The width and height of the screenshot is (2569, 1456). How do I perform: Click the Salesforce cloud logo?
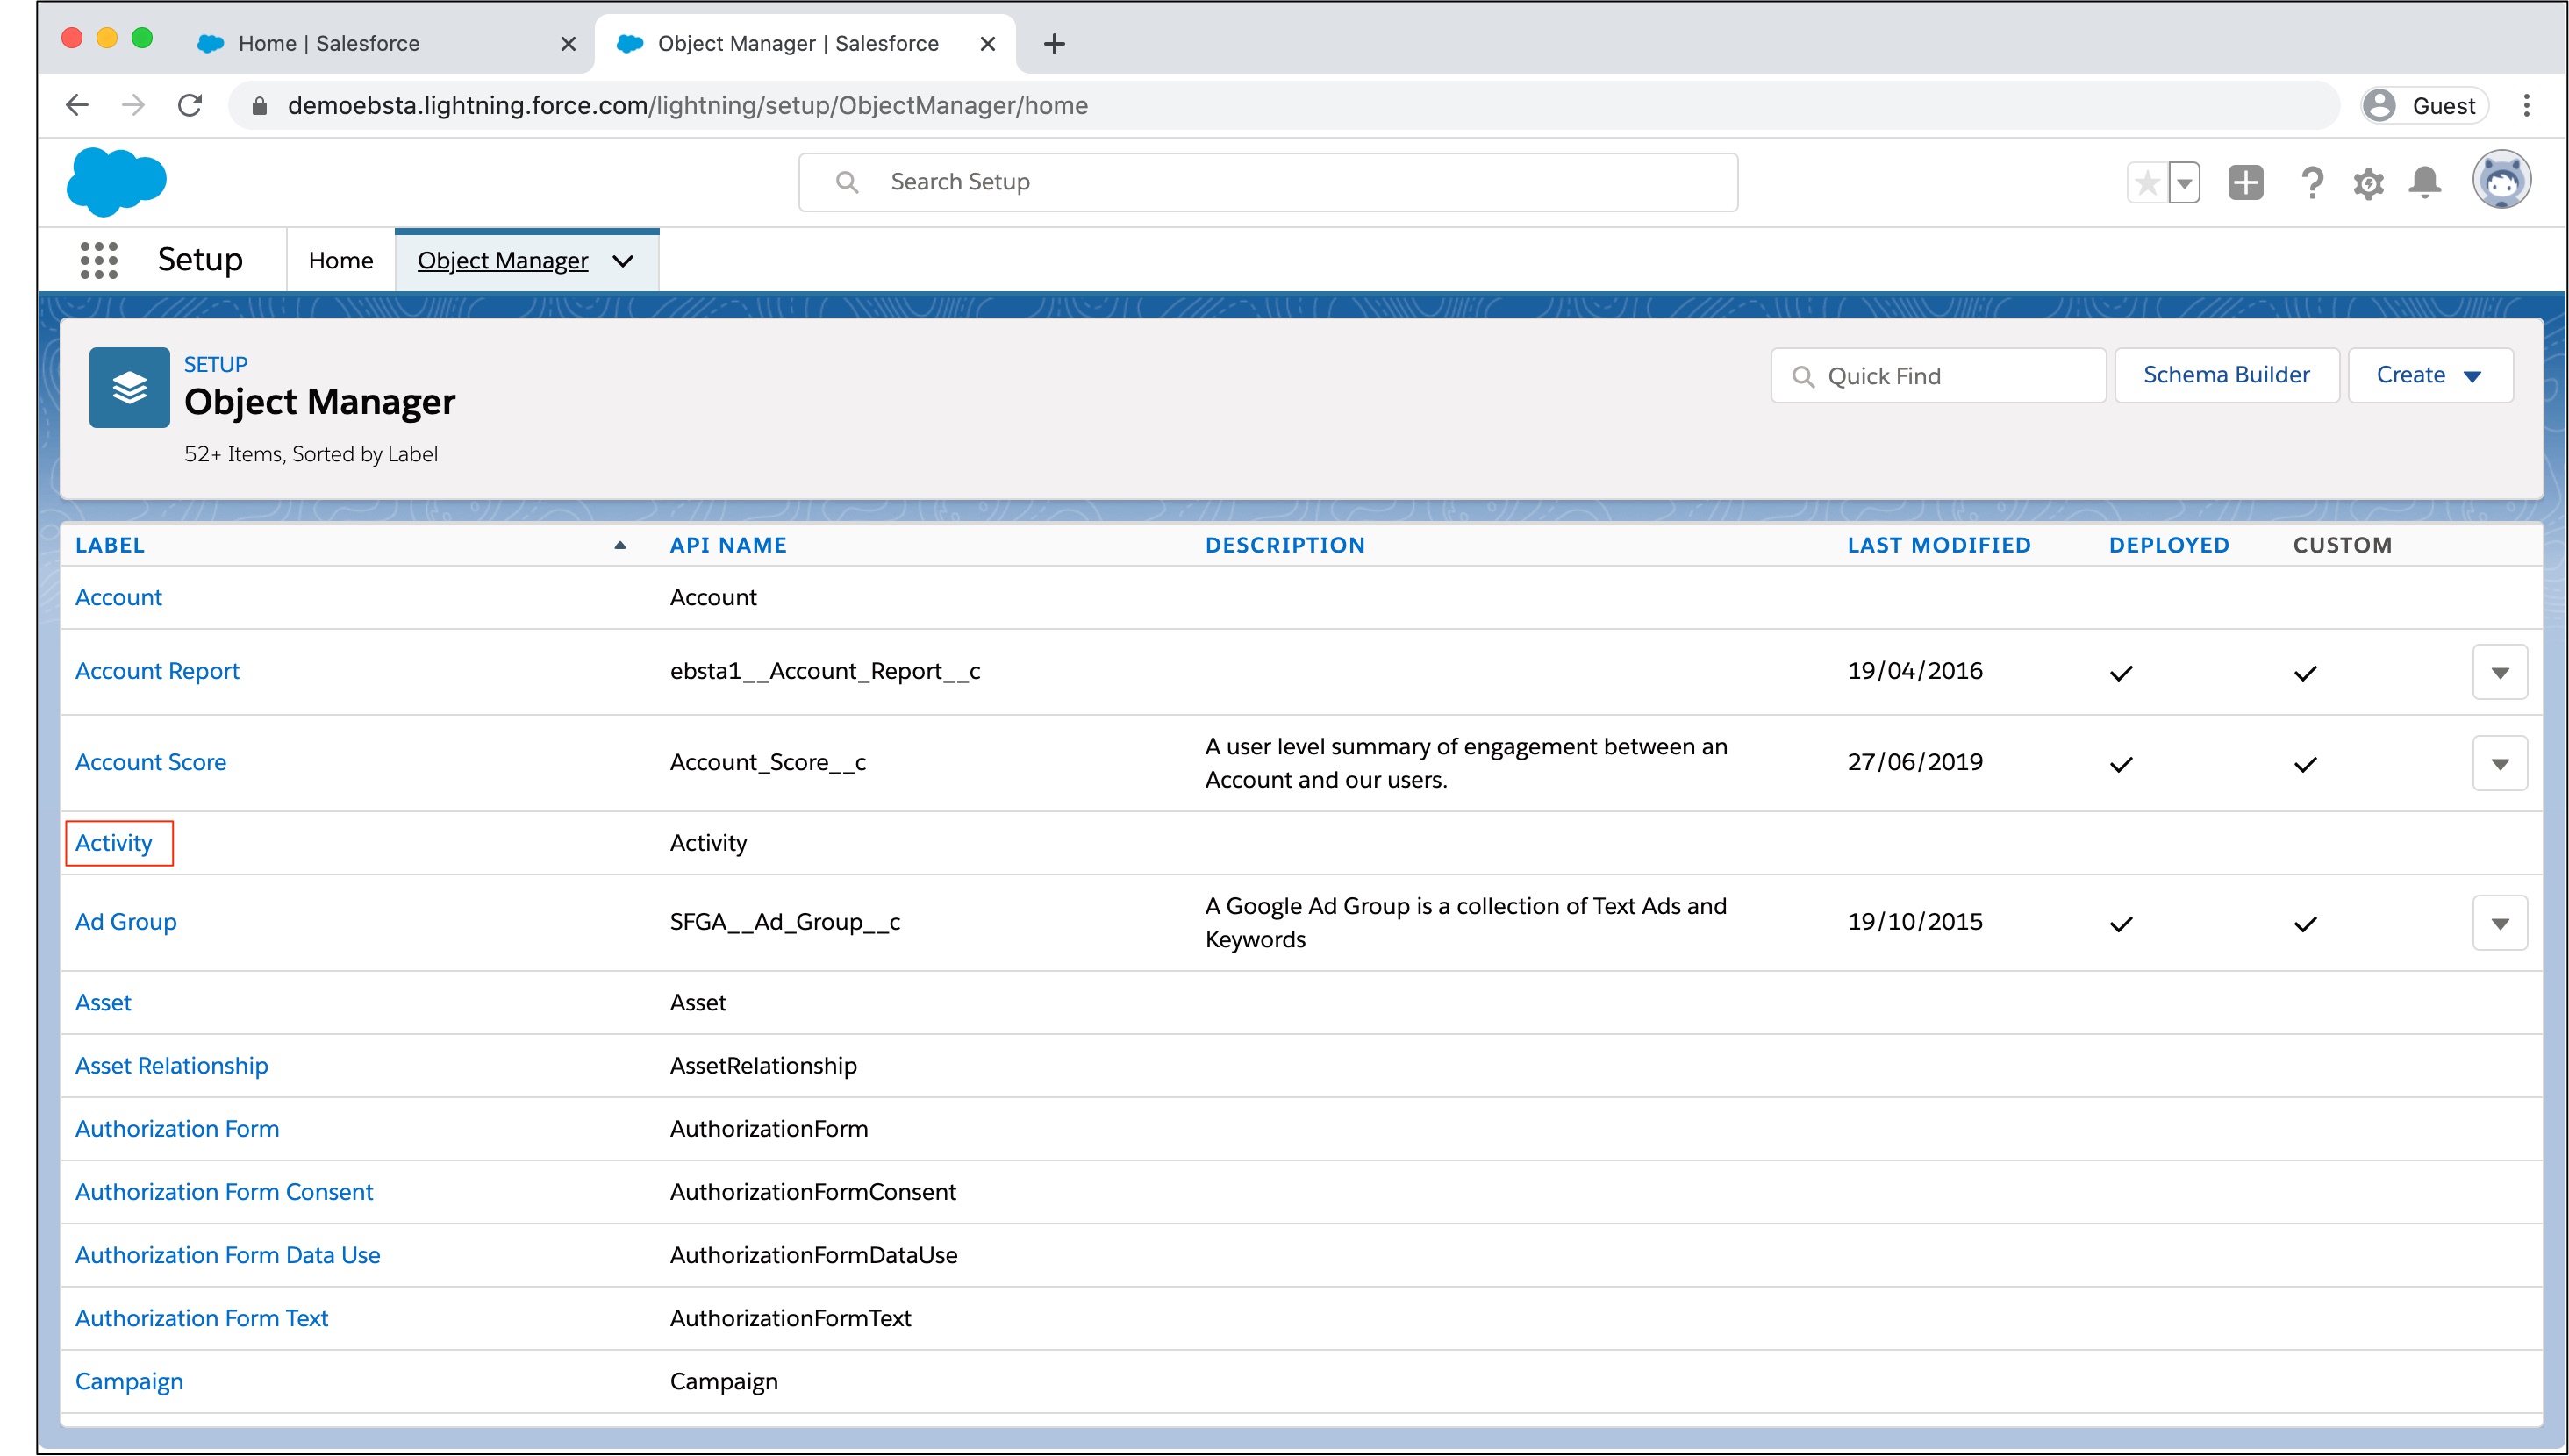116,182
